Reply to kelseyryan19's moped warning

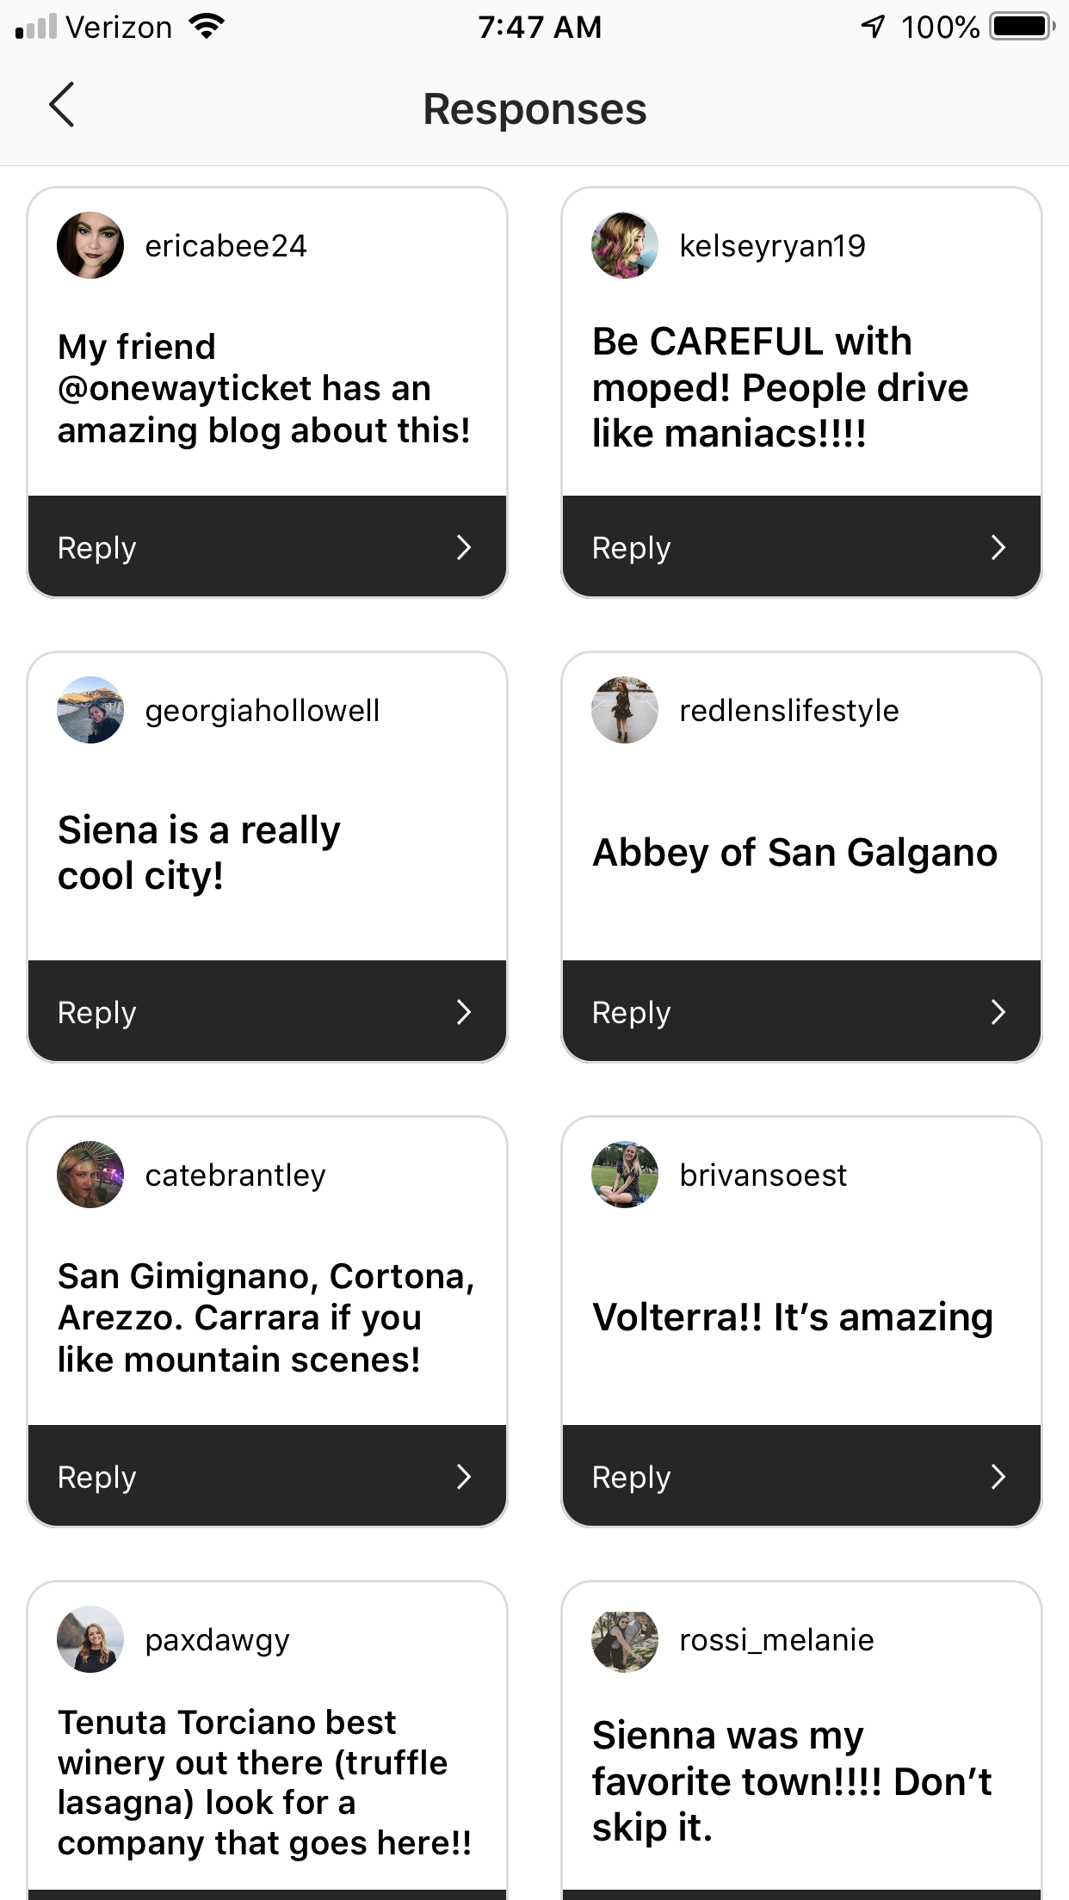801,547
